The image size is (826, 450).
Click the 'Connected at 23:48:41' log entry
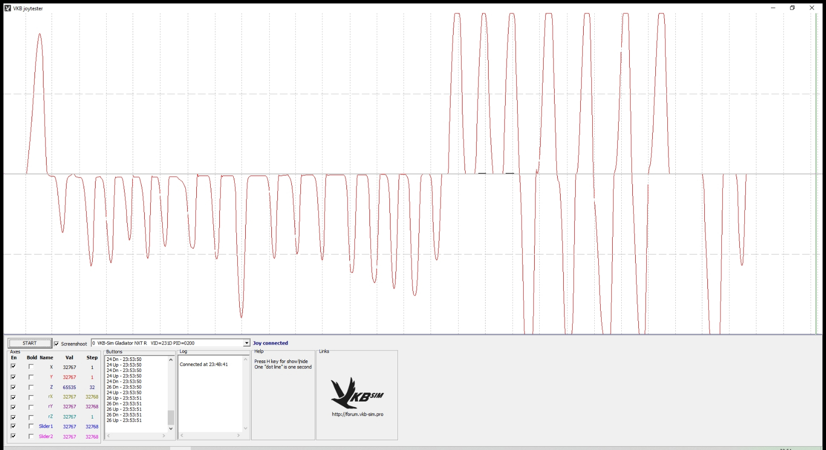204,364
